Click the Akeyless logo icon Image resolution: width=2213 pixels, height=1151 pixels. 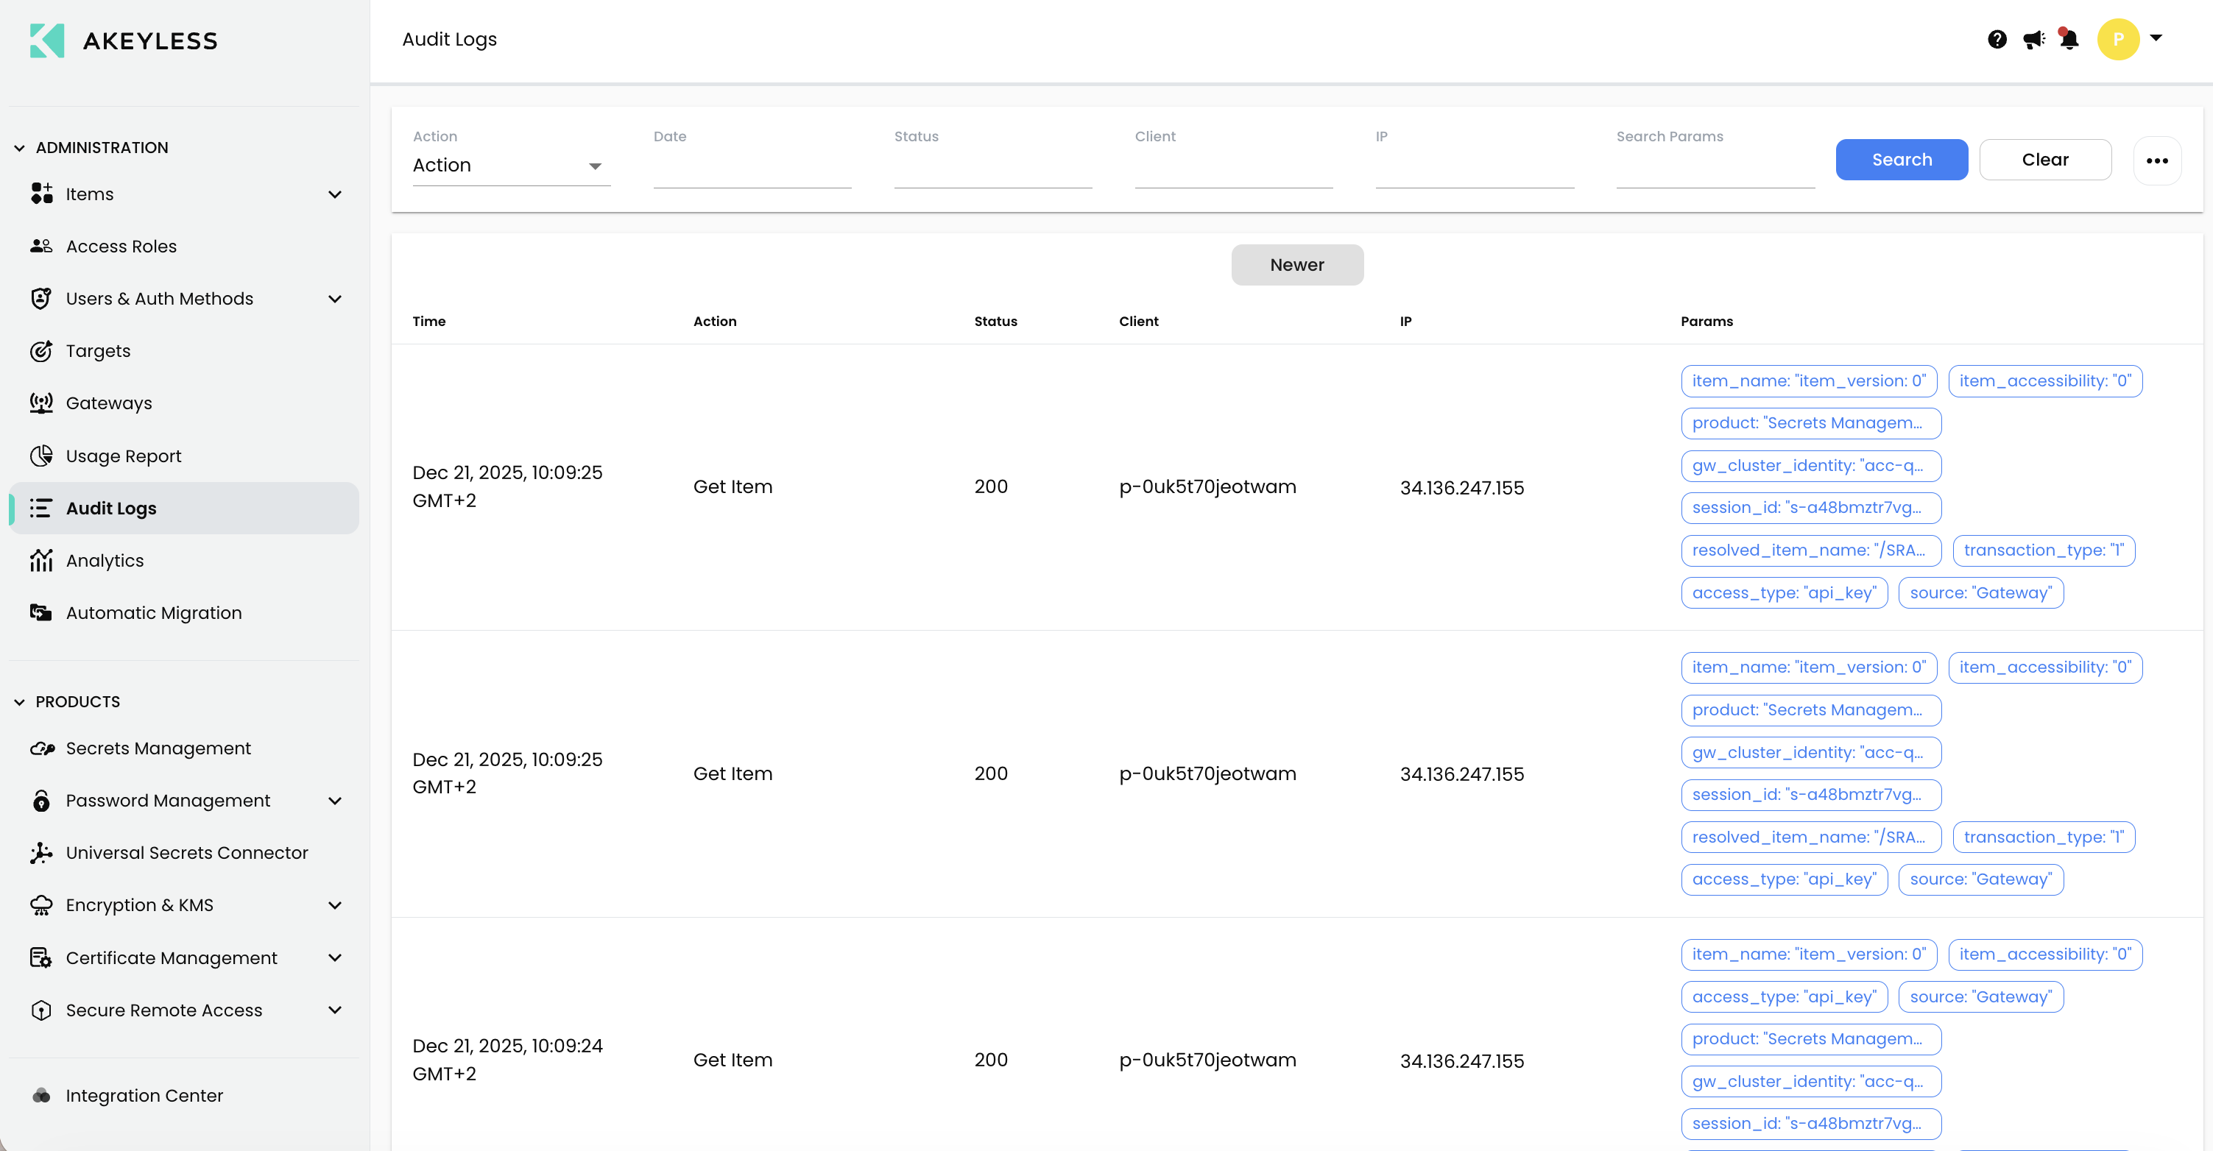click(x=47, y=40)
